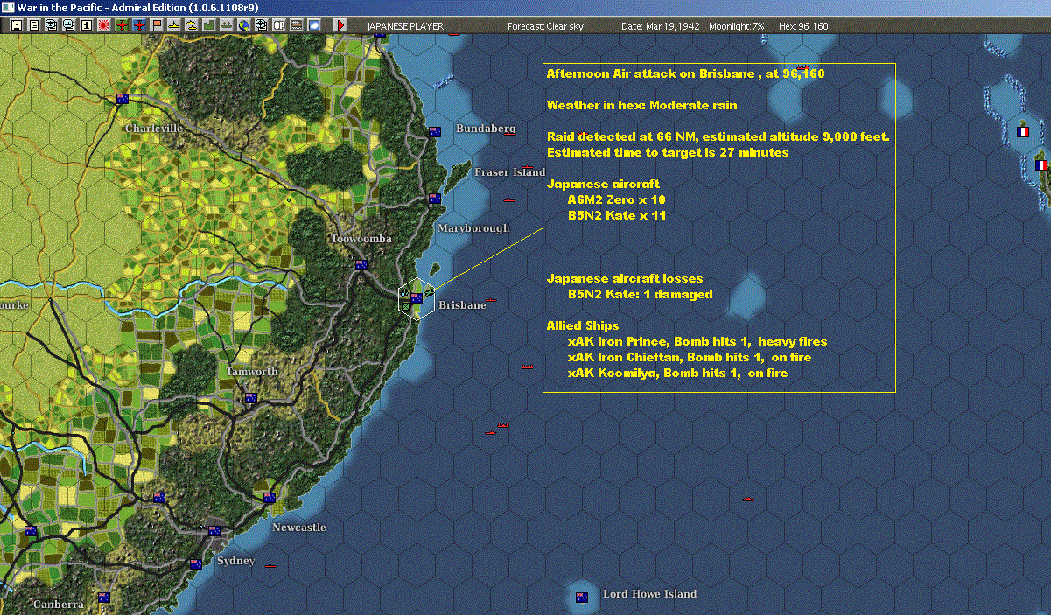Click the 'Fraser Island' map label
This screenshot has height=615, width=1051.
pyautogui.click(x=509, y=172)
